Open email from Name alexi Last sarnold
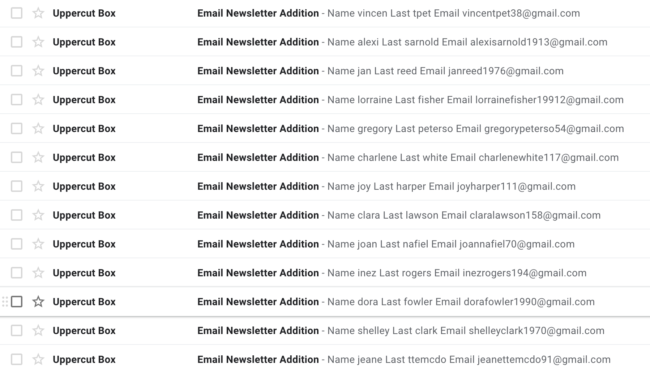650x373 pixels. click(x=325, y=42)
